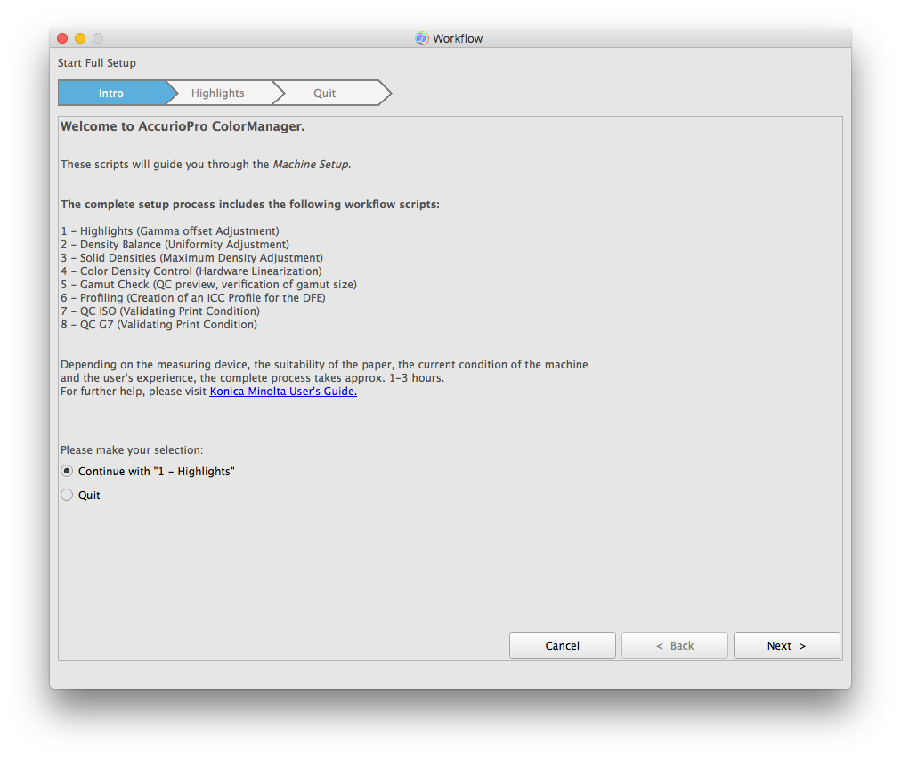Minimize the window using yellow button

[x=80, y=38]
